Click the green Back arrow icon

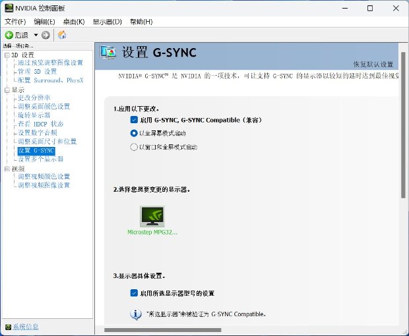(x=9, y=35)
